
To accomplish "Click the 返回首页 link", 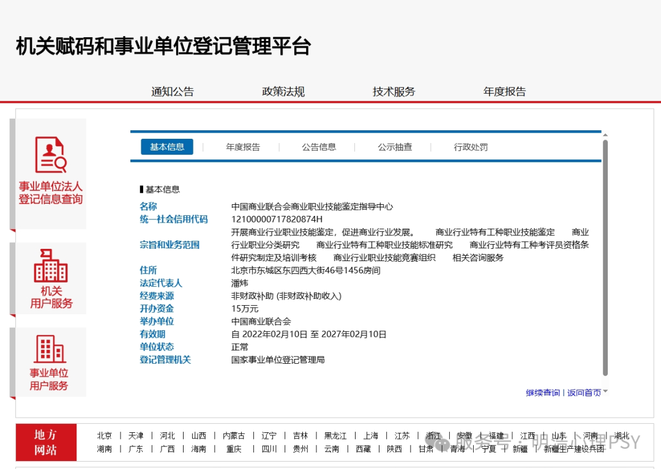I will click(584, 393).
